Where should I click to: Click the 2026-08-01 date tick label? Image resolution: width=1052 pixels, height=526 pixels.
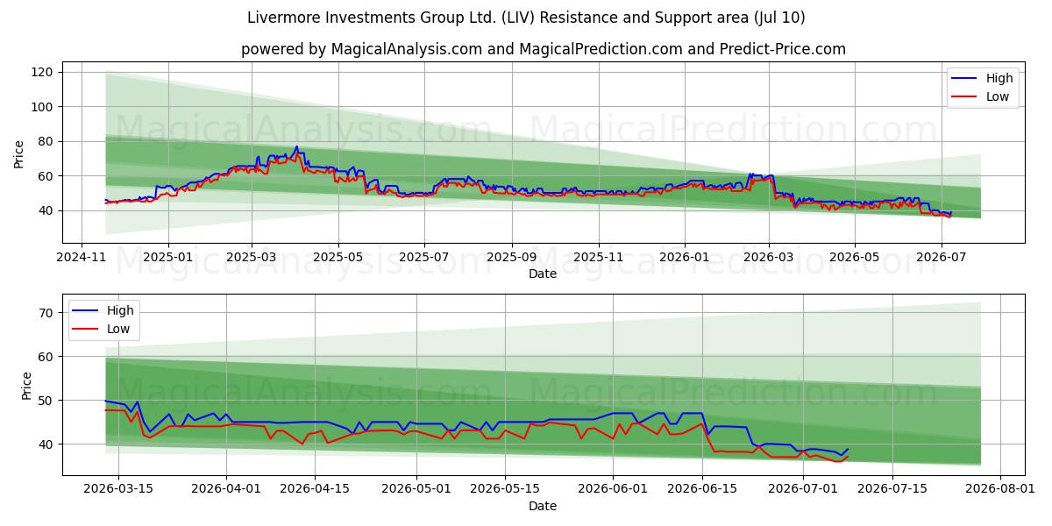[999, 489]
